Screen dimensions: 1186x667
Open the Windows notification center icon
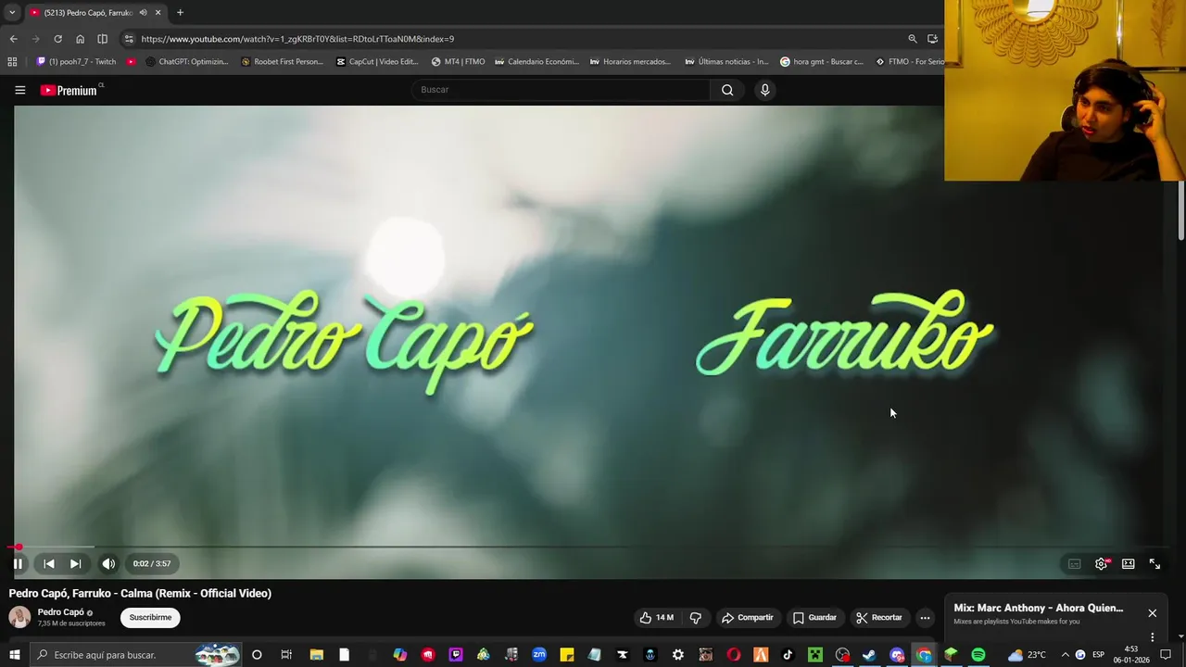(1166, 655)
